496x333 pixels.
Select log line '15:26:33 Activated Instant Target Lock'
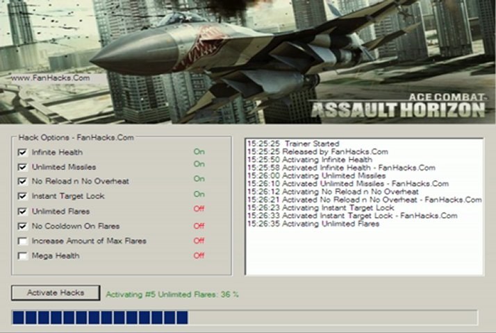[352, 216]
